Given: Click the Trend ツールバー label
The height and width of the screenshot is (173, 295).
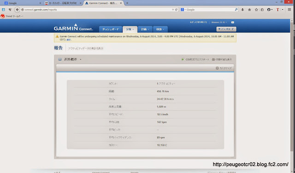Looking at the screenshot, I should coord(14,16).
